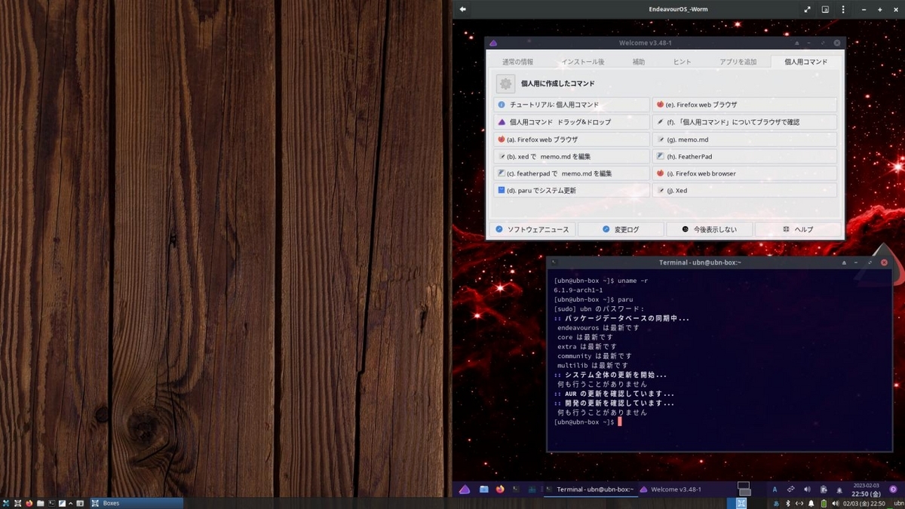Expand host taskbar up-arrow launcher
Image resolution: width=905 pixels, height=509 pixels.
[x=70, y=503]
